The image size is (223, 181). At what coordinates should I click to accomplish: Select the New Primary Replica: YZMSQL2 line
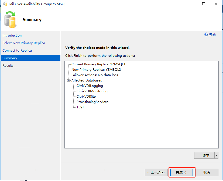(96, 70)
